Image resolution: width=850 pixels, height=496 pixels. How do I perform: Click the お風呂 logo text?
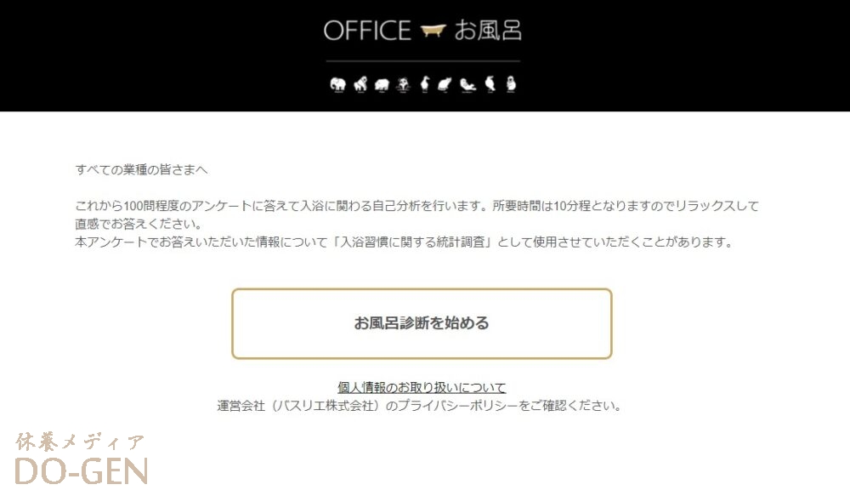[488, 31]
